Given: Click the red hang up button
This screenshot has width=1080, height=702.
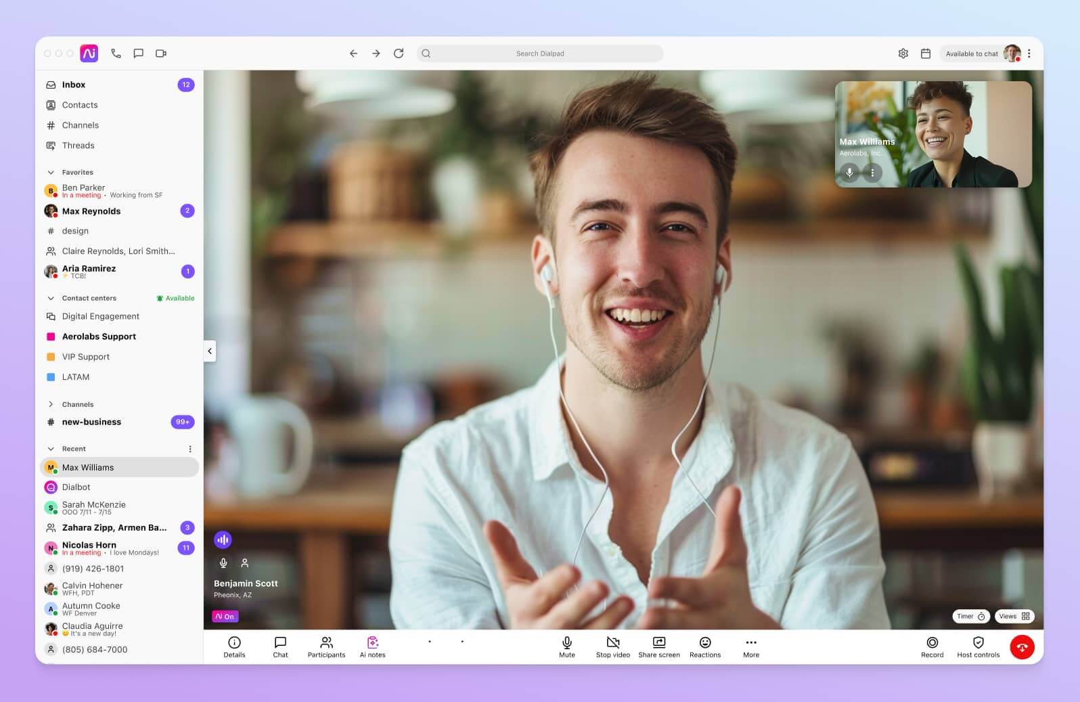Looking at the screenshot, I should tap(1022, 647).
